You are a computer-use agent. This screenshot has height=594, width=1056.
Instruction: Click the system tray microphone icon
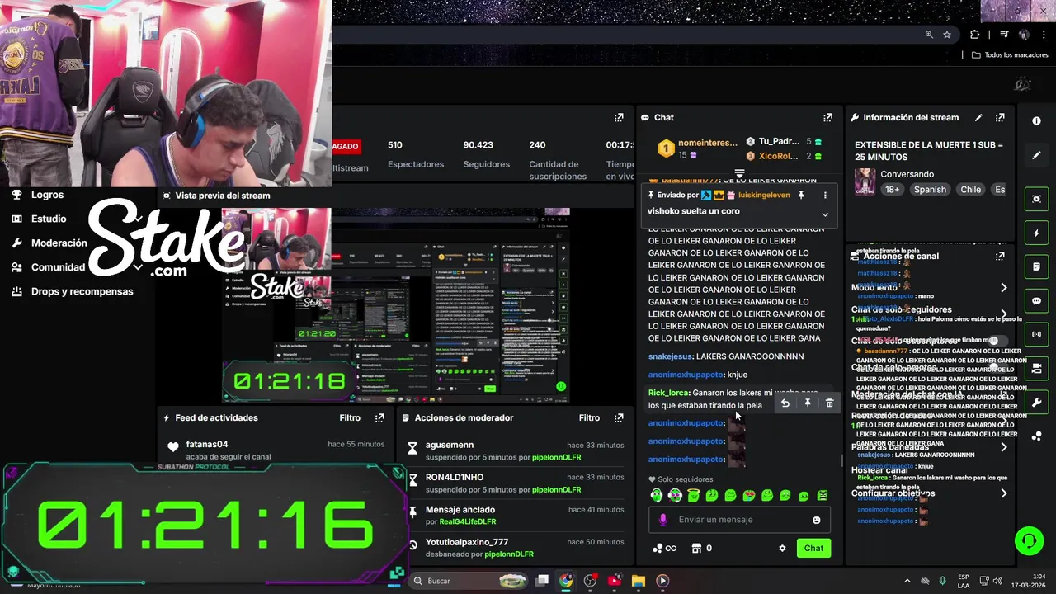point(943,581)
